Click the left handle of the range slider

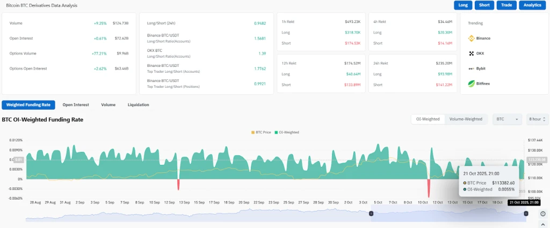[372, 214]
